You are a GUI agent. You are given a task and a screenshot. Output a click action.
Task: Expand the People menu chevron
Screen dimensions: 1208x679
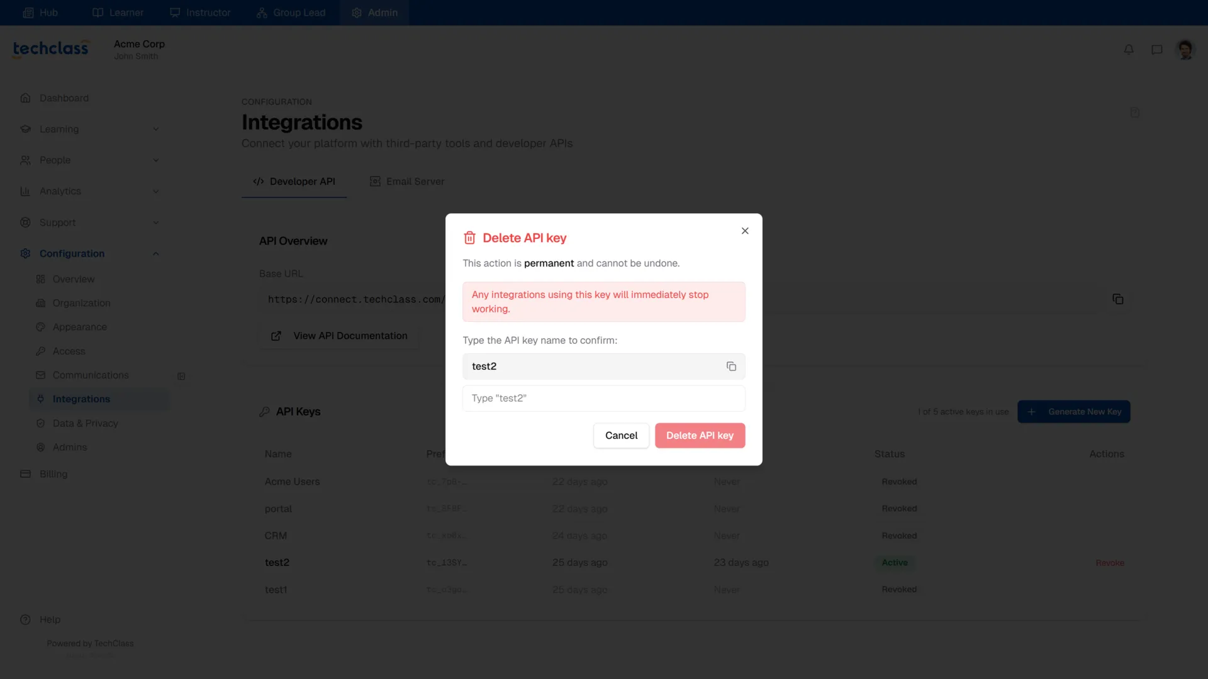[x=156, y=160]
